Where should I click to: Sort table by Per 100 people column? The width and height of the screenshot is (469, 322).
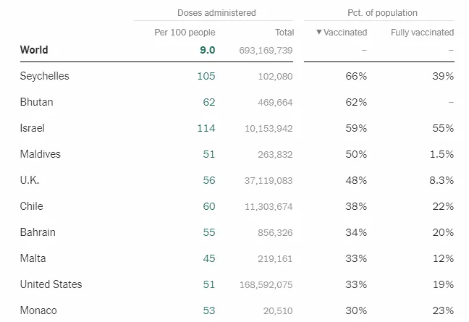point(185,33)
